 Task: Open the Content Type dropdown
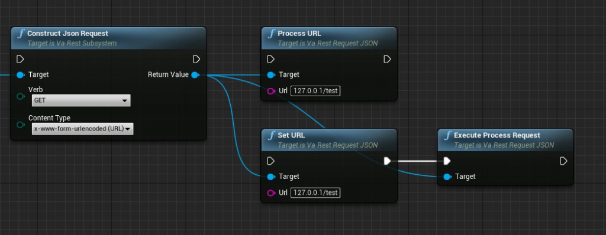82,129
